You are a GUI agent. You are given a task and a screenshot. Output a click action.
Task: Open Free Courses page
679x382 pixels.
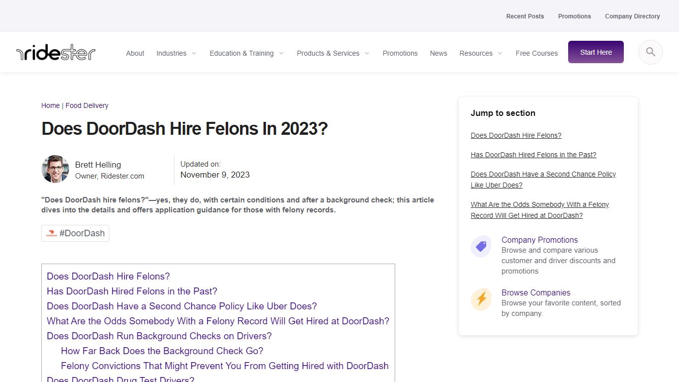pos(537,53)
